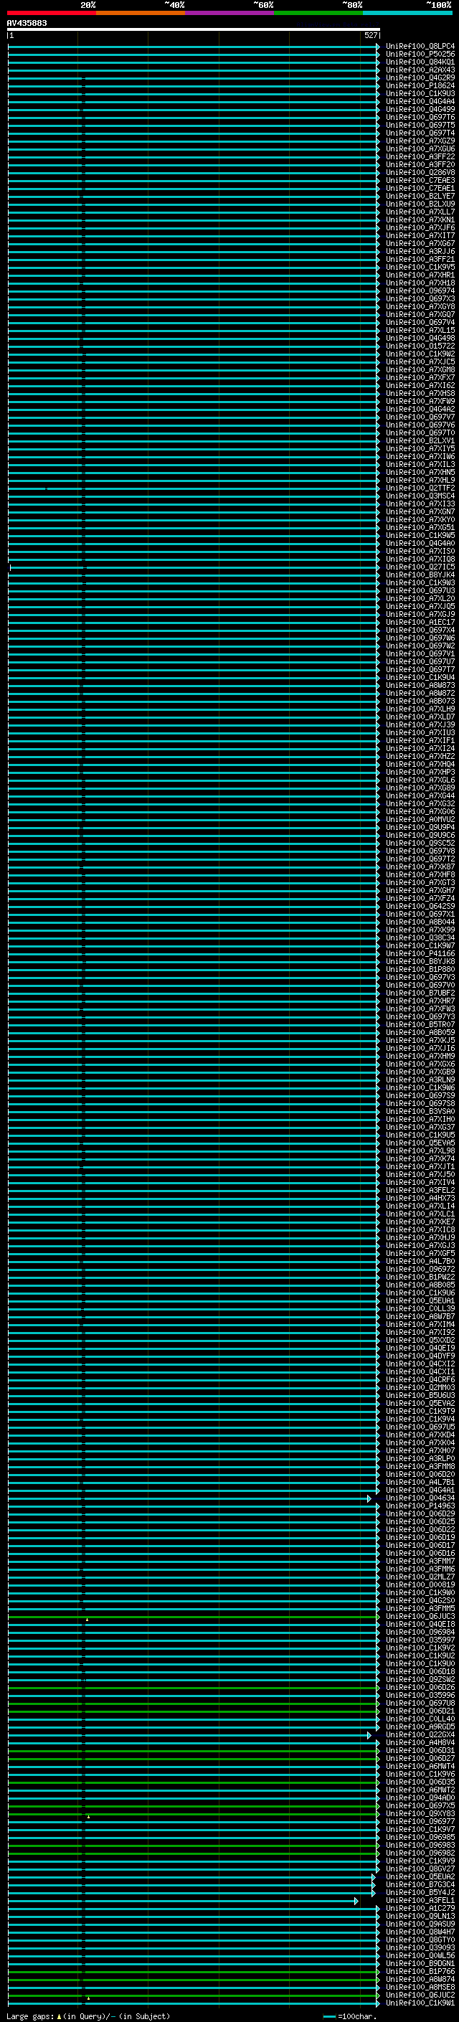The image size is (459, 2022).
Task: Select hit UniRef100_C7EAE3
Action: 420,181
